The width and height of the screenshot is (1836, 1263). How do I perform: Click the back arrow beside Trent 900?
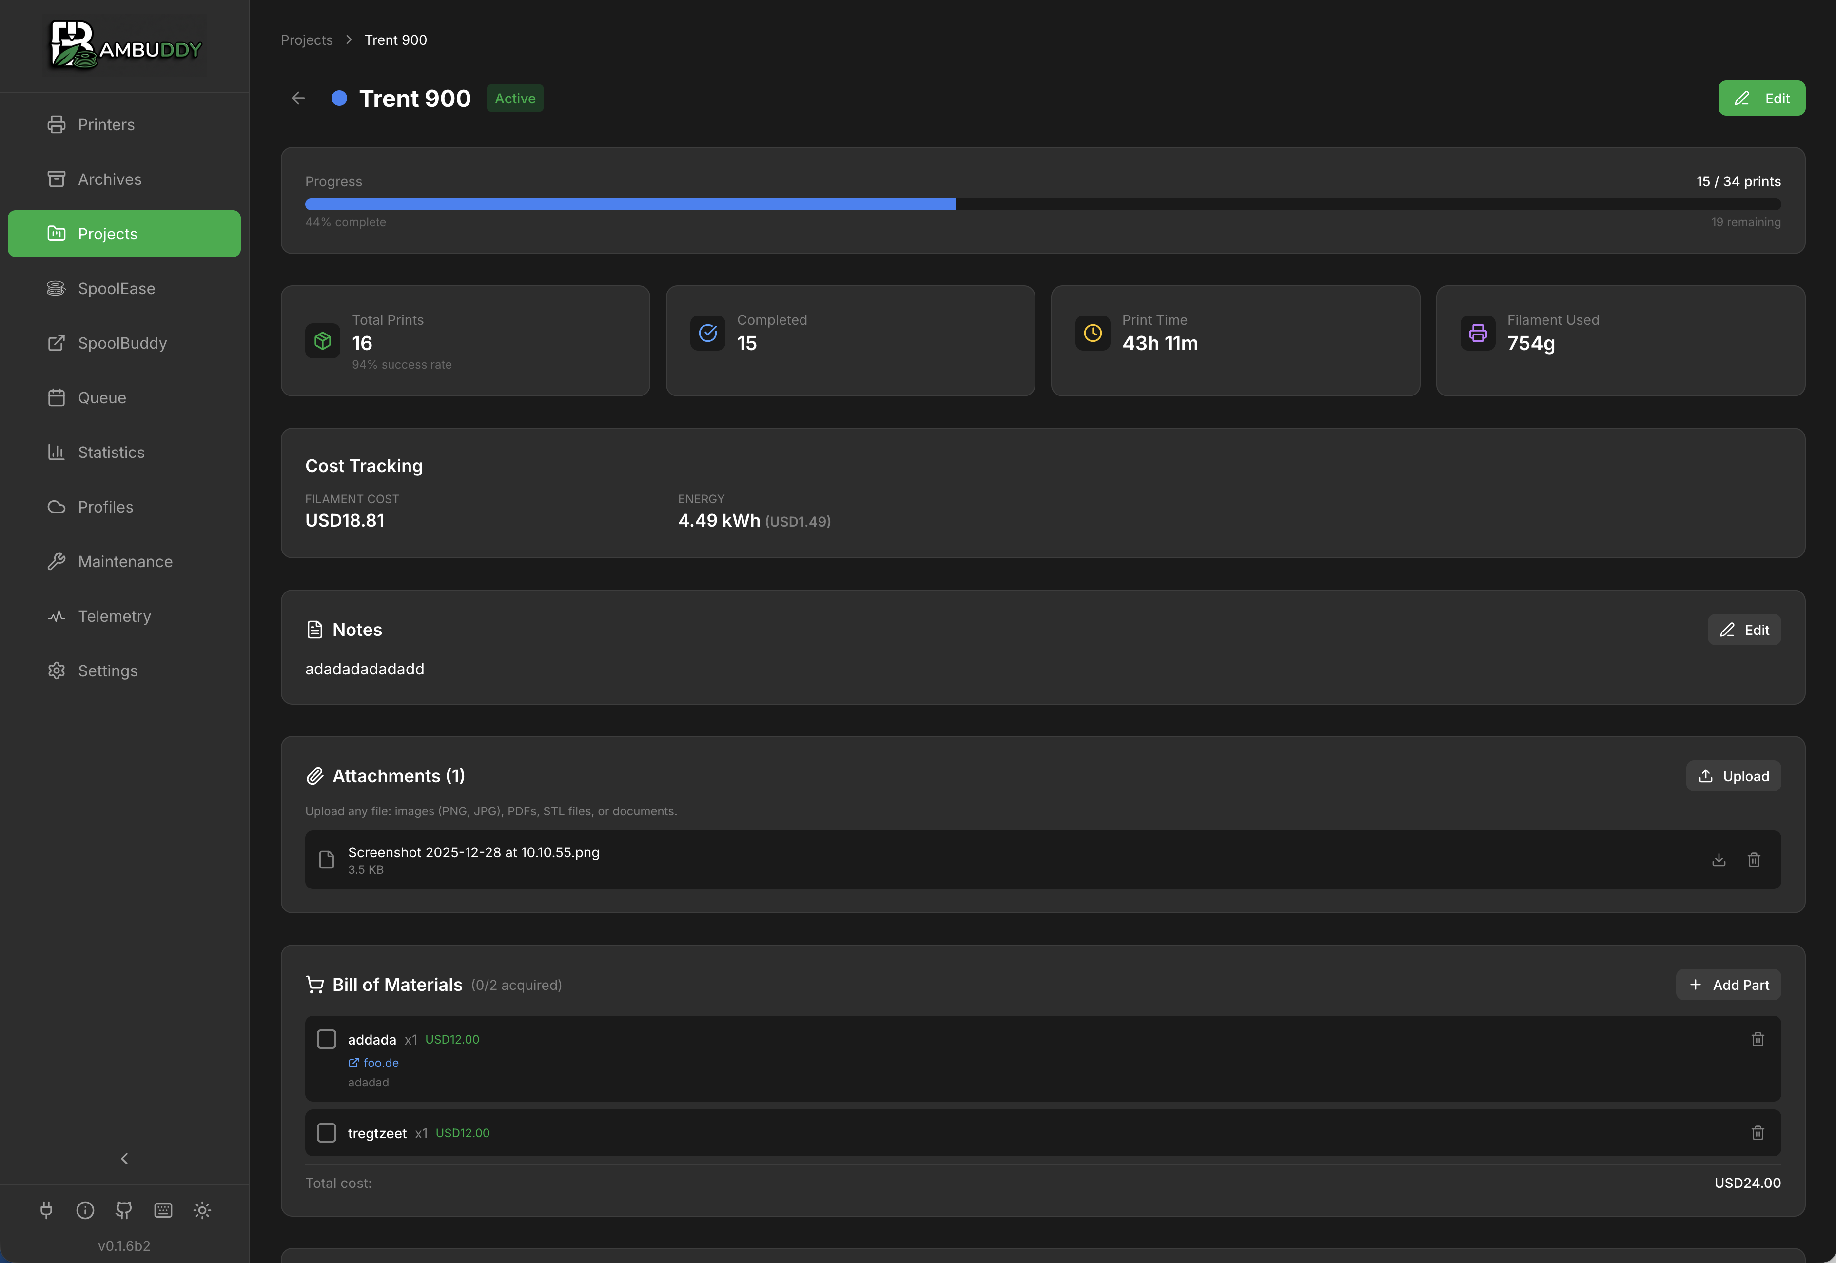[x=298, y=98]
